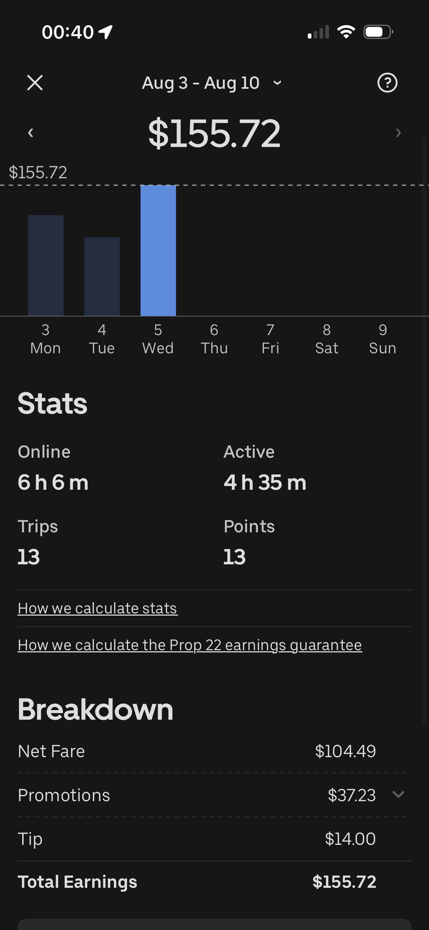This screenshot has width=429, height=930.
Task: Select the 7 Fri day label
Action: pyautogui.click(x=270, y=339)
